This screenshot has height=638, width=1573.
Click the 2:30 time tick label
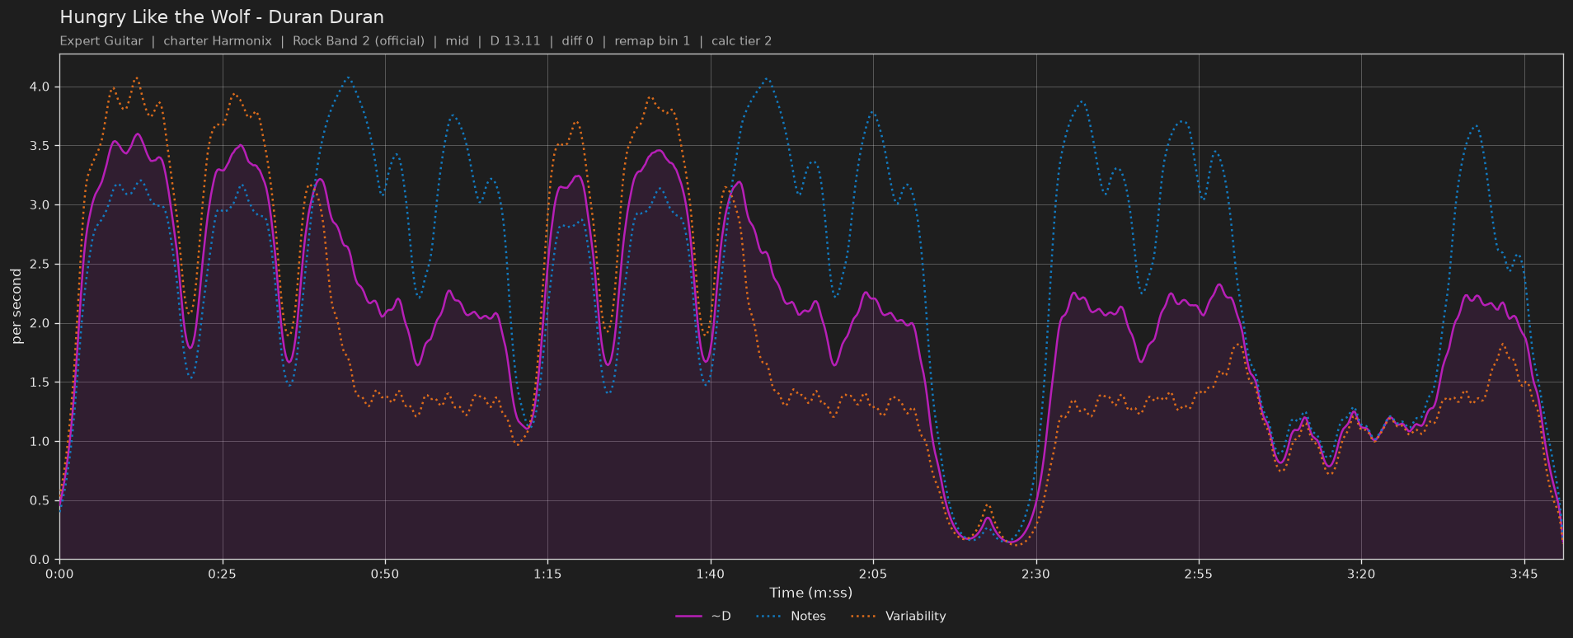[1036, 574]
